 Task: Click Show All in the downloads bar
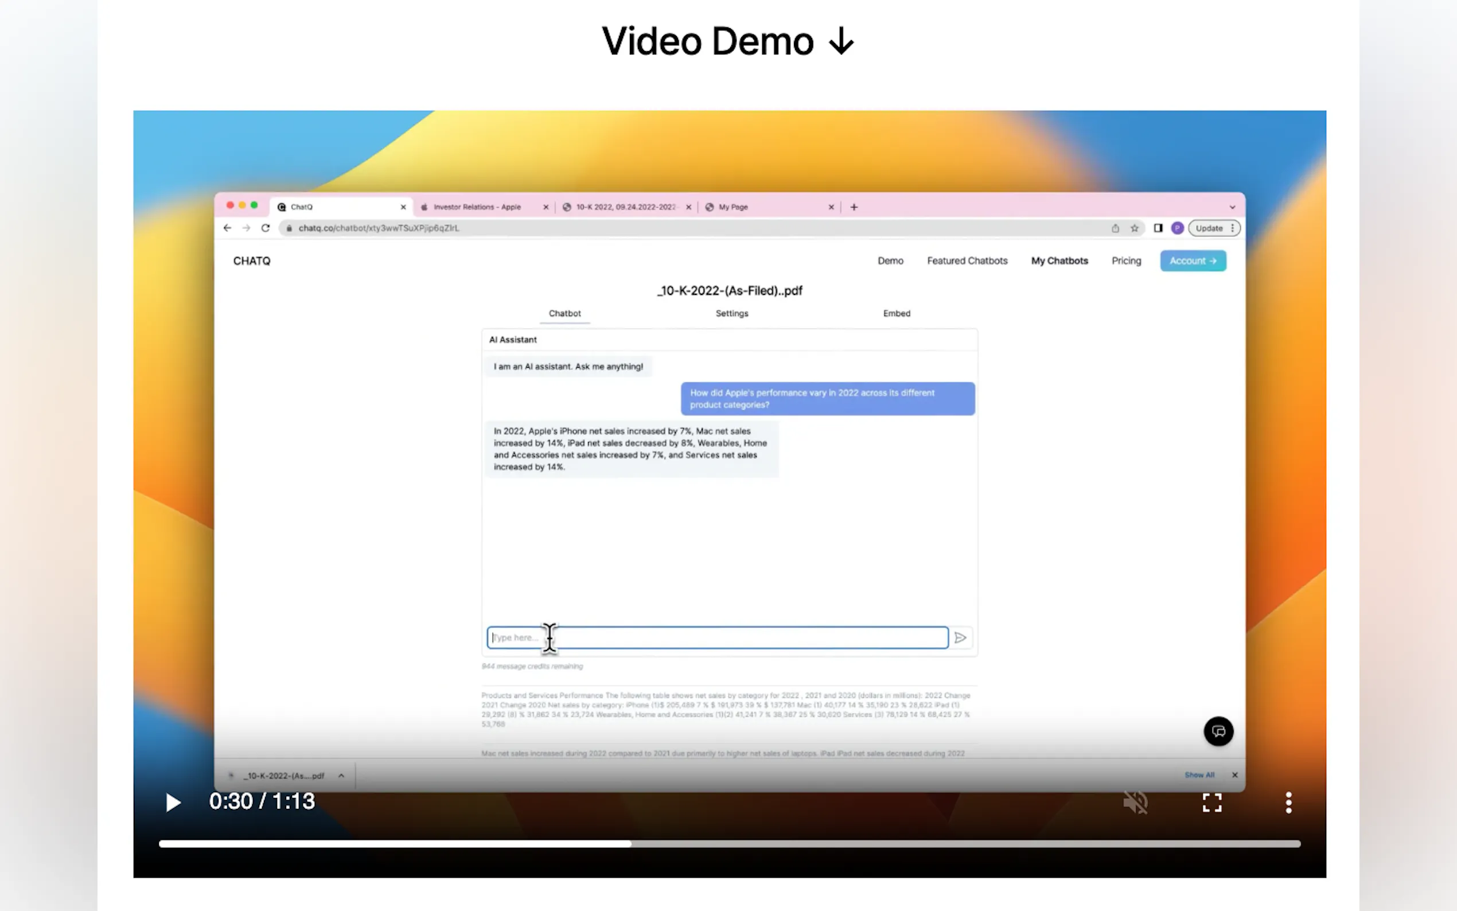point(1199,775)
